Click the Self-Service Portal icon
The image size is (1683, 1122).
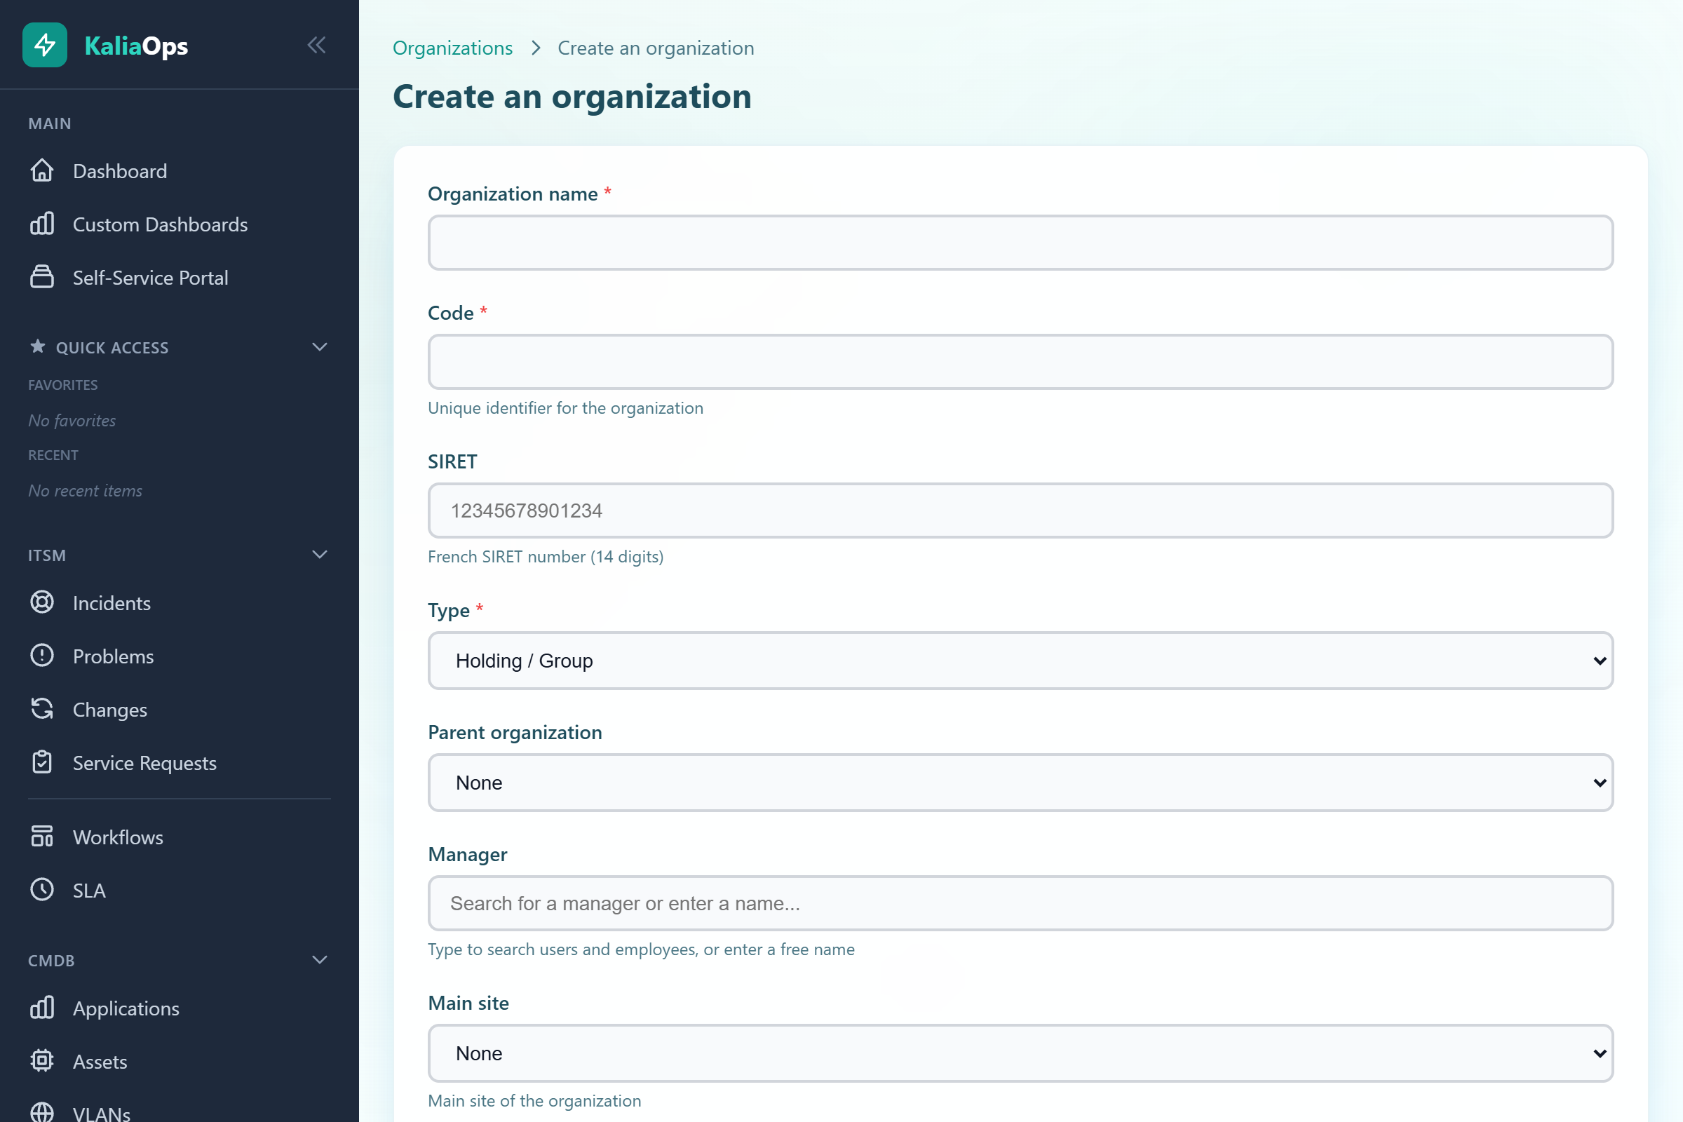[x=42, y=277]
